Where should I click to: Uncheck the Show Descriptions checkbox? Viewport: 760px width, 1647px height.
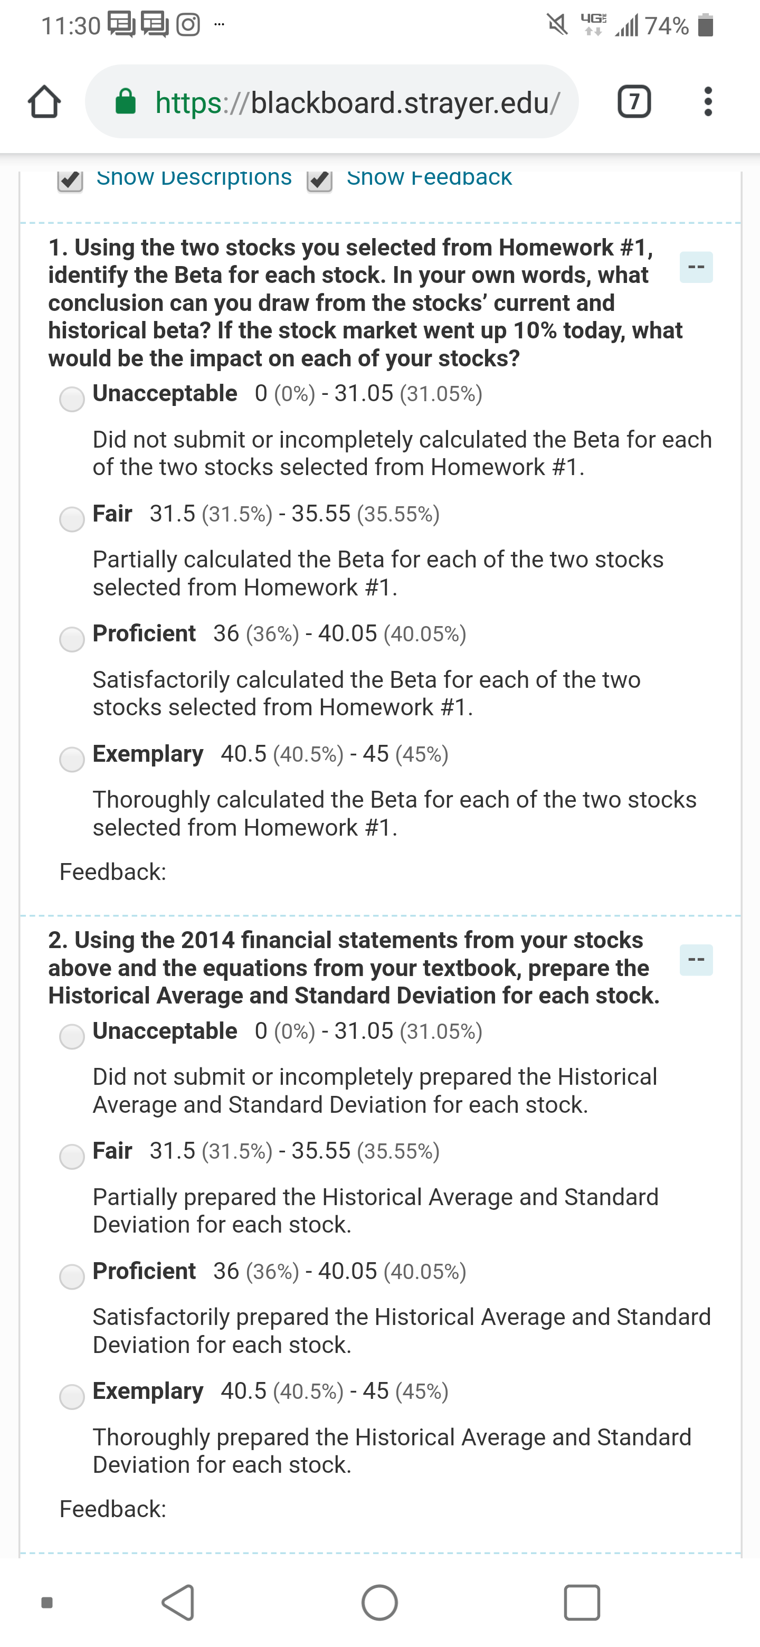70,181
